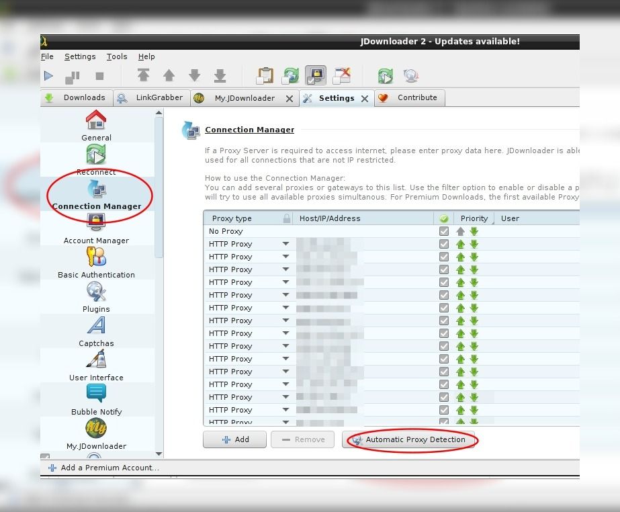
Task: Pause downloads with the pause icon
Action: [x=73, y=77]
